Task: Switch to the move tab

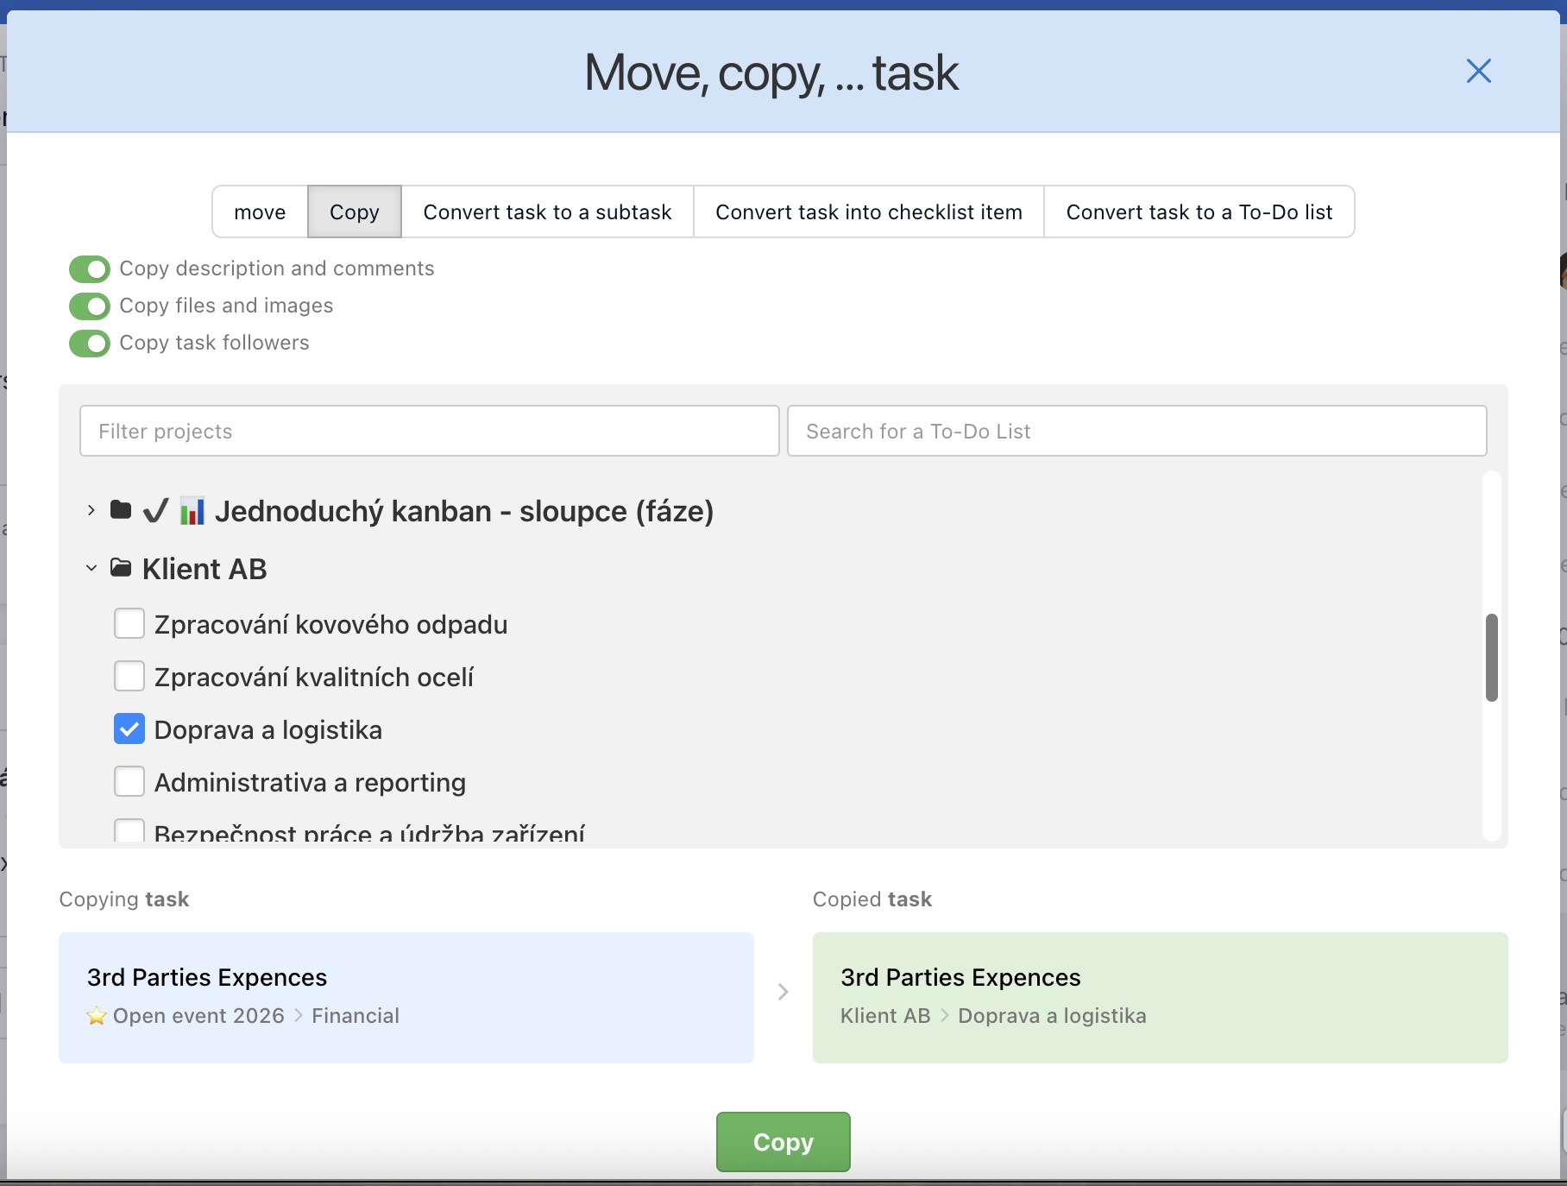Action: pos(260,211)
